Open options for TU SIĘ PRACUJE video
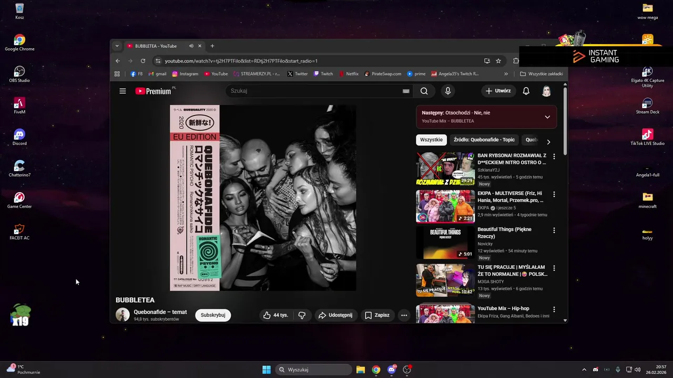This screenshot has width=673, height=378. tap(554, 268)
